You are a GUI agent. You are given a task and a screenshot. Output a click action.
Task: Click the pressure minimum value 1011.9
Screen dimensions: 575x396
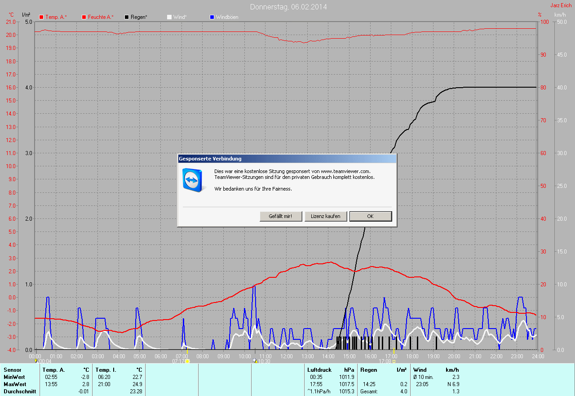pyautogui.click(x=347, y=377)
